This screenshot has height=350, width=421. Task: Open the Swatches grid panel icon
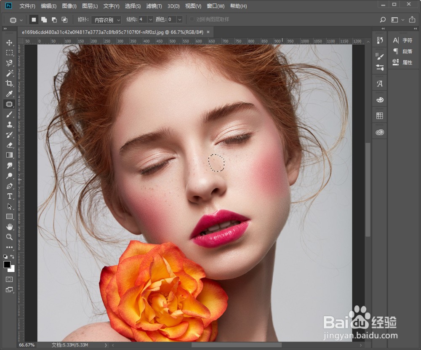click(380, 116)
